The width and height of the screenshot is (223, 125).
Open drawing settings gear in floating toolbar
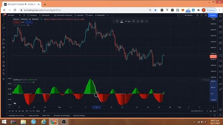click(133, 21)
